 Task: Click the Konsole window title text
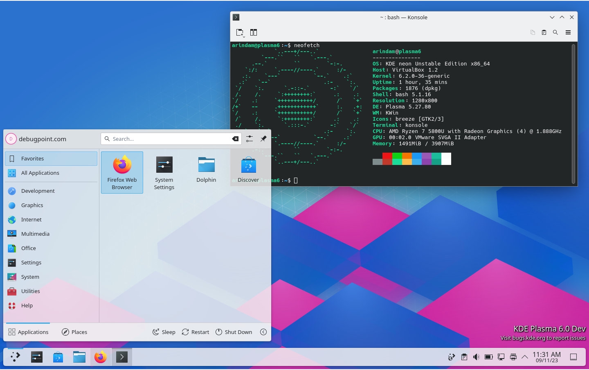[x=404, y=17]
